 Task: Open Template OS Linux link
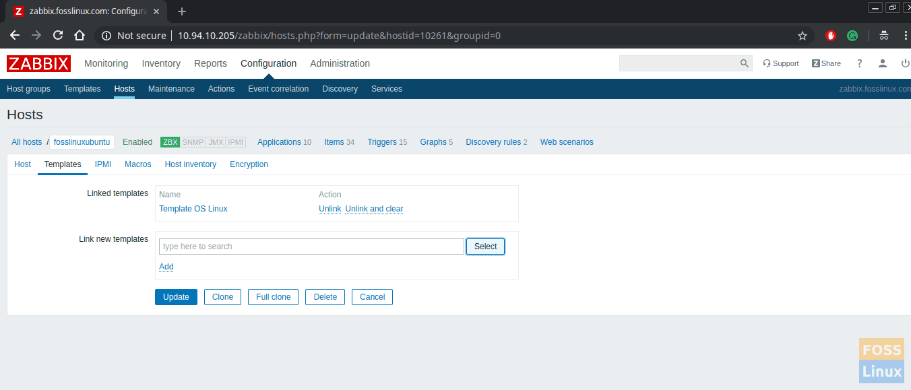pos(193,209)
